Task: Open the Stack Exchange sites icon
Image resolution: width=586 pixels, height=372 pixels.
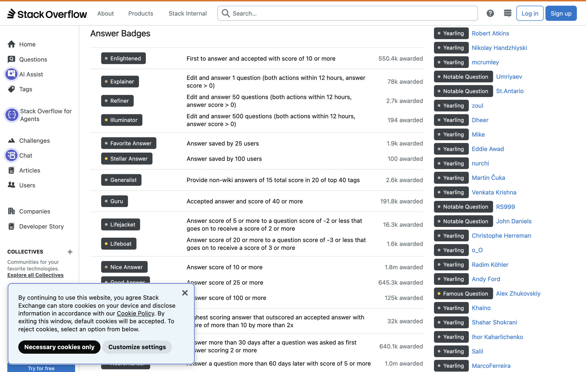Action: [507, 13]
